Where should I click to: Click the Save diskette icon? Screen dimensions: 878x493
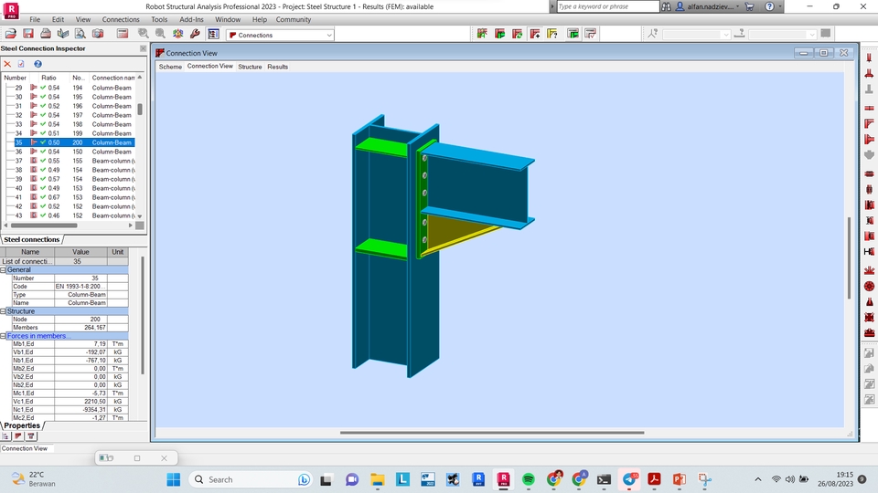click(28, 34)
